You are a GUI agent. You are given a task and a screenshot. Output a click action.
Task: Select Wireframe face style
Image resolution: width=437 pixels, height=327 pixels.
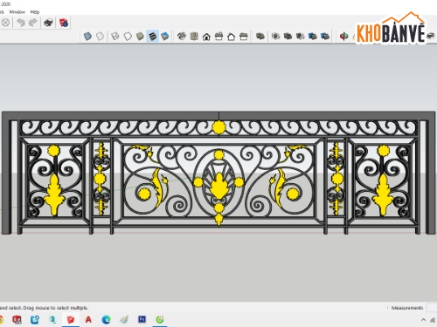tap(115, 37)
